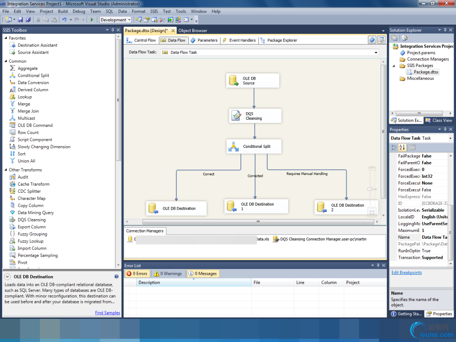Click the Save All toolbar icon
Image resolution: width=456 pixels, height=342 pixels.
(x=28, y=20)
